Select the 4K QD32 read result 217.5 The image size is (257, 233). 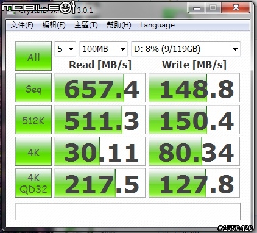[x=100, y=183]
